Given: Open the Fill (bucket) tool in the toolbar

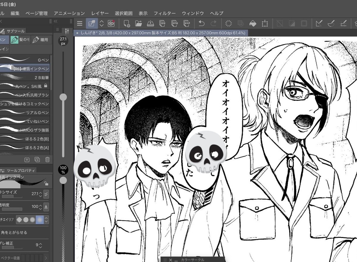Looking at the screenshot, I should point(253,23).
